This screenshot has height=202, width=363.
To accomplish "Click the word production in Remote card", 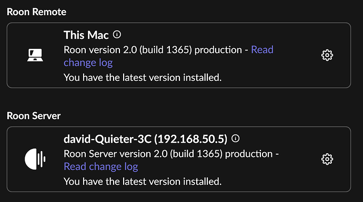I will click(218, 50).
